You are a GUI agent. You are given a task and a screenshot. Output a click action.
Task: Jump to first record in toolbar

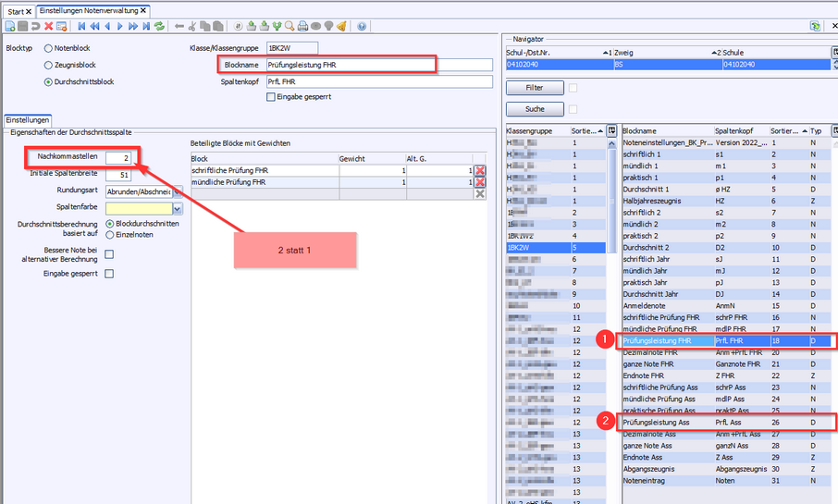pos(81,26)
